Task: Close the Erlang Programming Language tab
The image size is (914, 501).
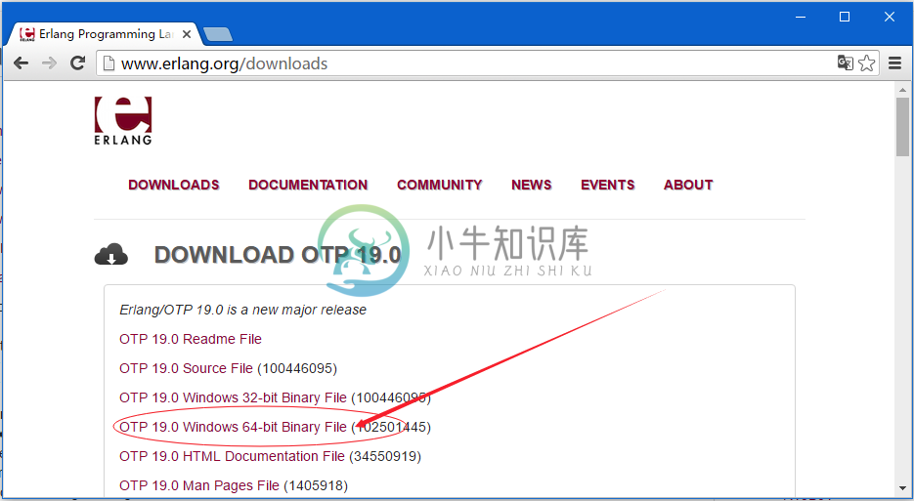Action: pyautogui.click(x=187, y=34)
